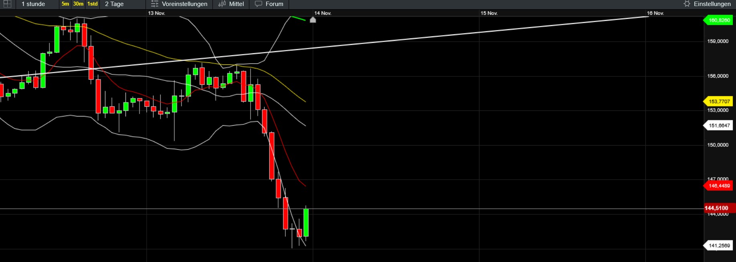Open the Forum speech bubble icon

(x=259, y=4)
